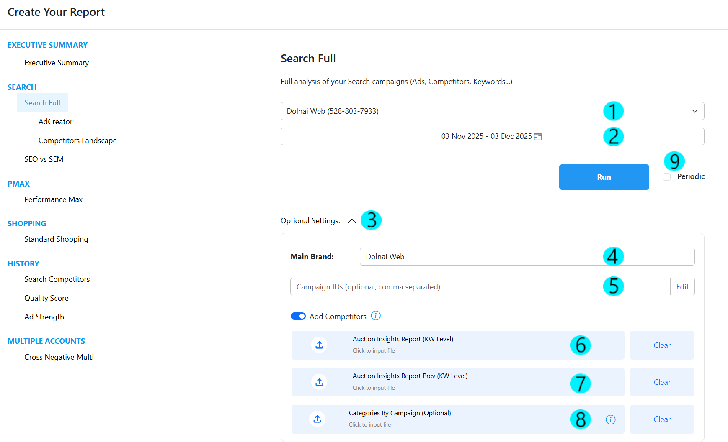Image resolution: width=728 pixels, height=442 pixels.
Task: Enable the Periodic checkbox
Action: pyautogui.click(x=667, y=177)
